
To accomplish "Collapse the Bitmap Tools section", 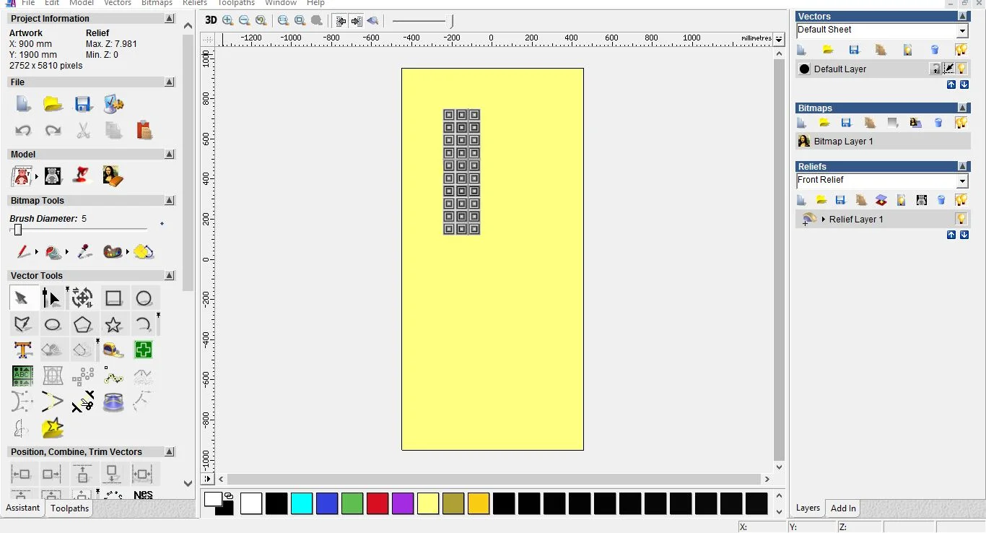I will pyautogui.click(x=170, y=201).
